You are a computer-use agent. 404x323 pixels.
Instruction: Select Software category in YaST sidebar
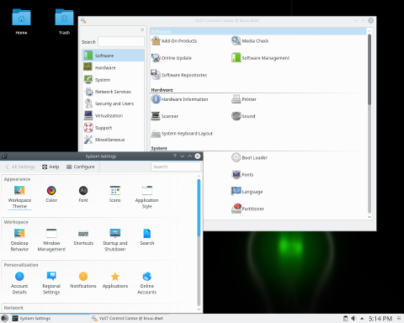pyautogui.click(x=114, y=56)
